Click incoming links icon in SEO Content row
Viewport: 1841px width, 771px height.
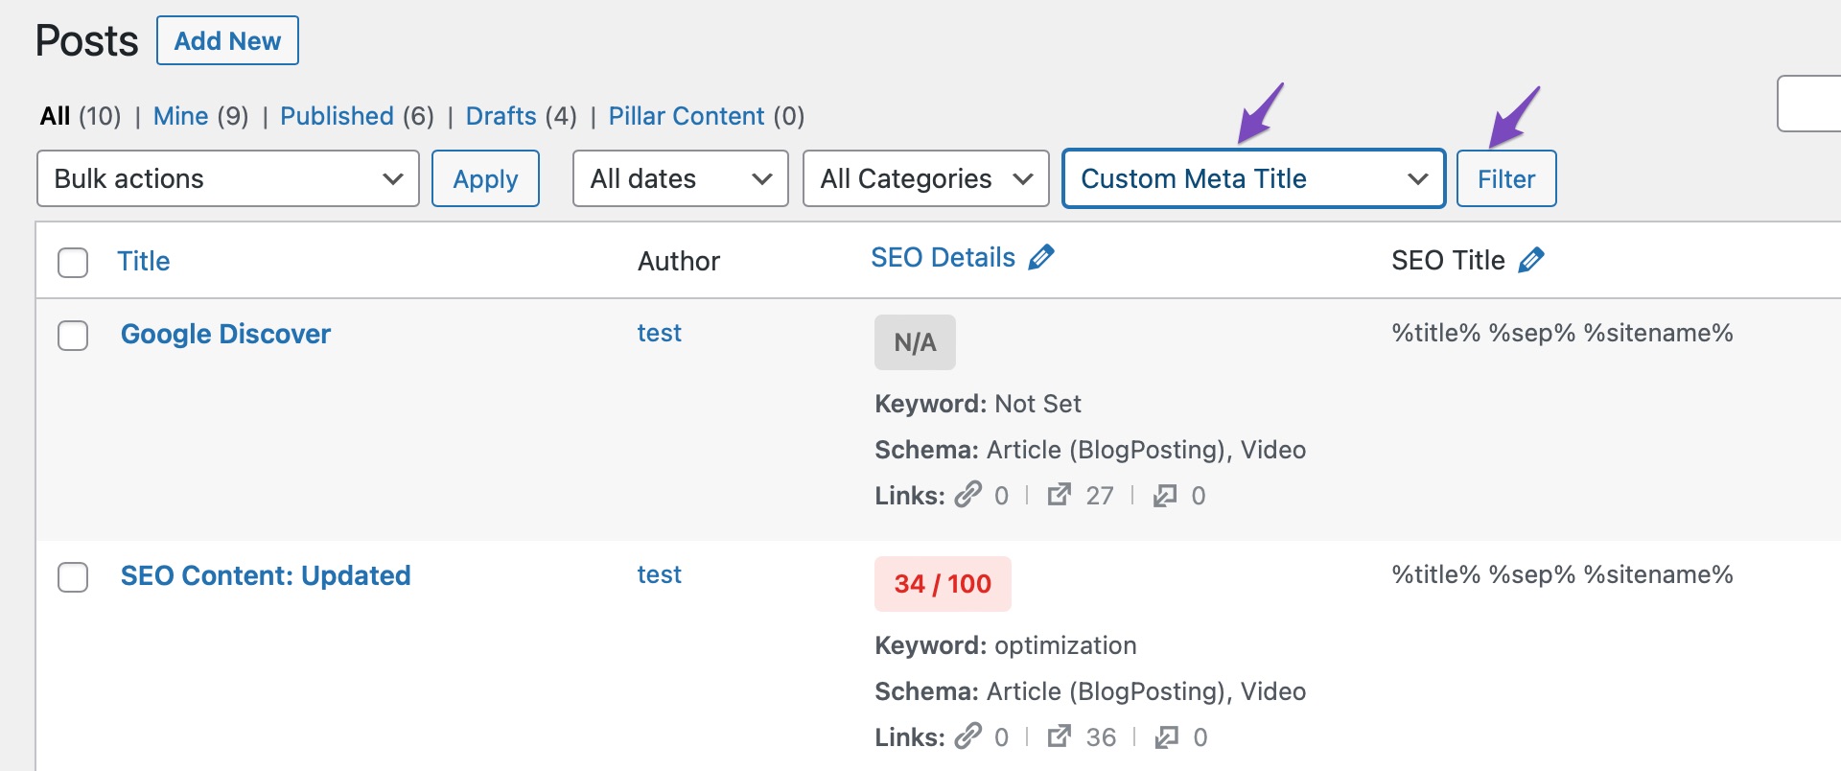[x=1167, y=737]
